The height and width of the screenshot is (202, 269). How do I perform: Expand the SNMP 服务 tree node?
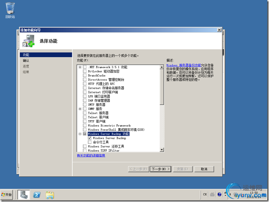tap(80, 109)
